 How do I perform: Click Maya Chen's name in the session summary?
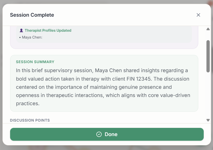[x=108, y=70]
